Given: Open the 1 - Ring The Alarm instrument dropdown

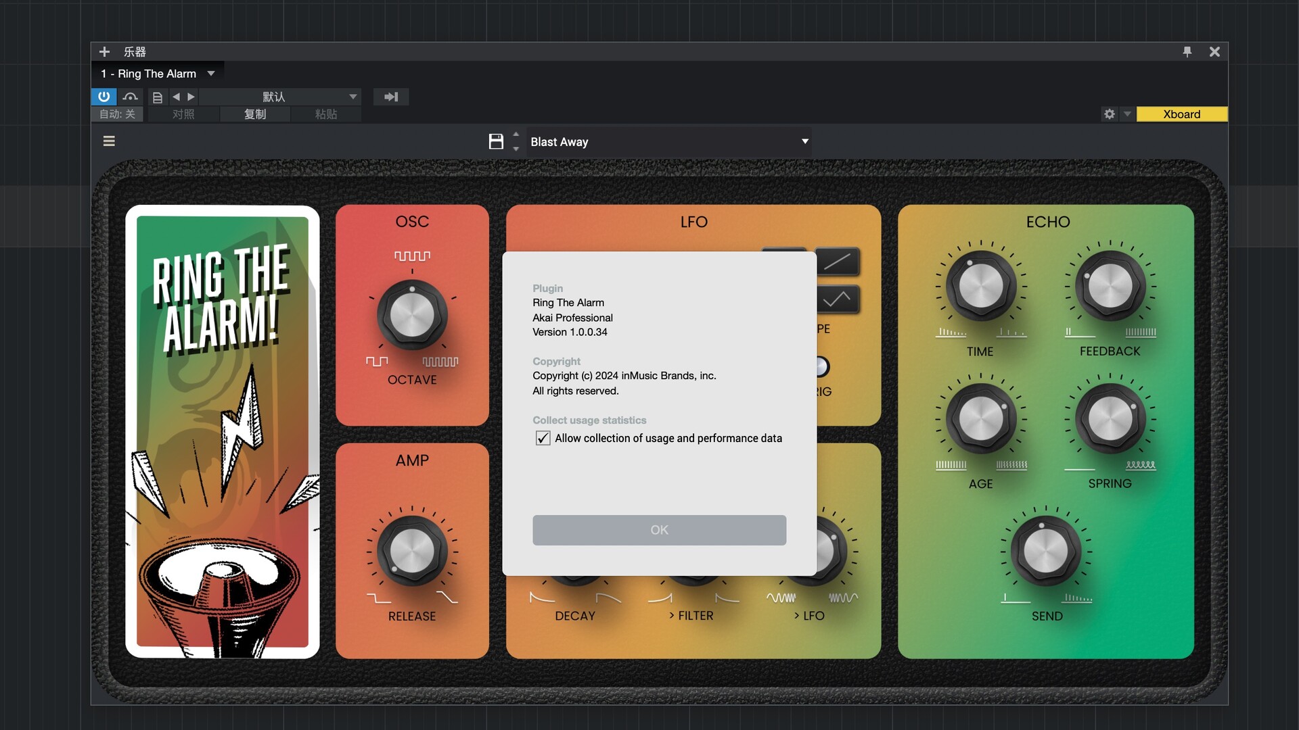Looking at the screenshot, I should pos(210,74).
